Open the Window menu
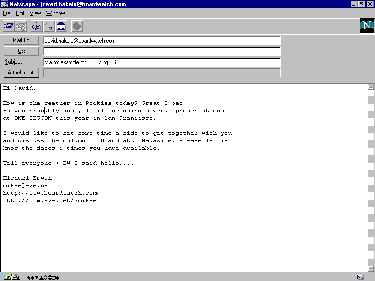 click(x=55, y=13)
